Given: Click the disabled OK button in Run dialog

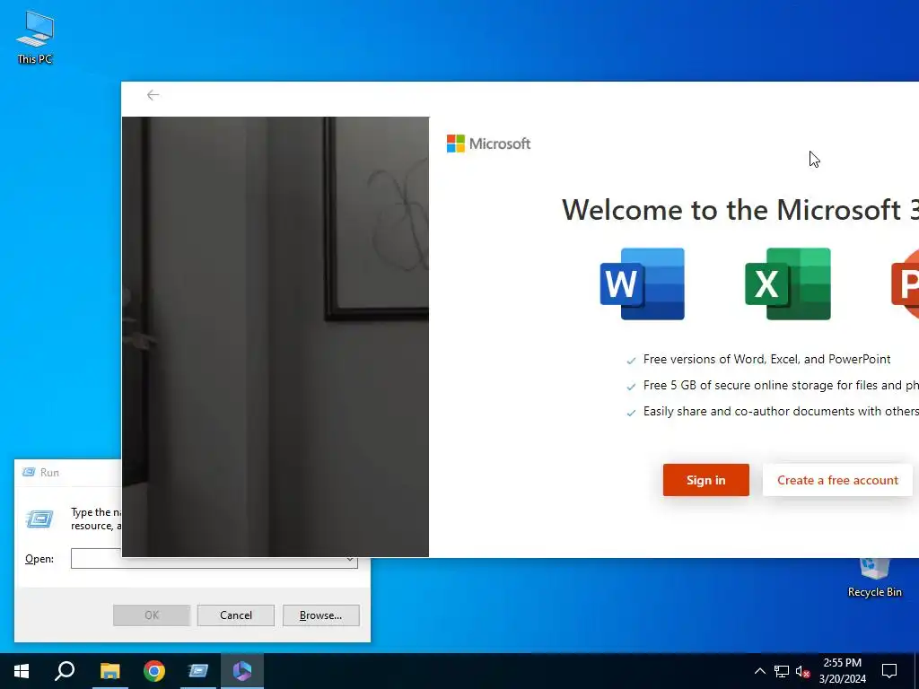Looking at the screenshot, I should (x=152, y=615).
